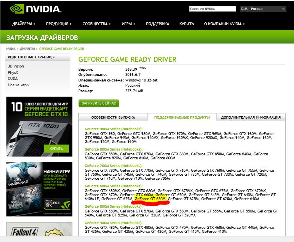
Task: Open the Fallout 4 banner
Action: [39, 229]
